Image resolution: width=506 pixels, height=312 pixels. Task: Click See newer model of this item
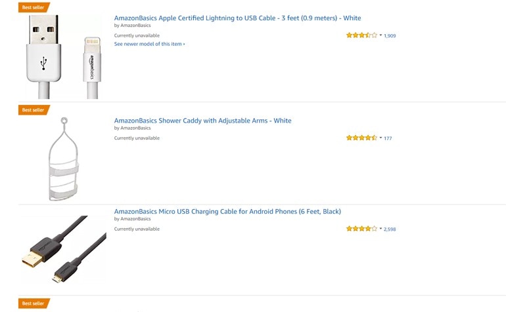[149, 44]
